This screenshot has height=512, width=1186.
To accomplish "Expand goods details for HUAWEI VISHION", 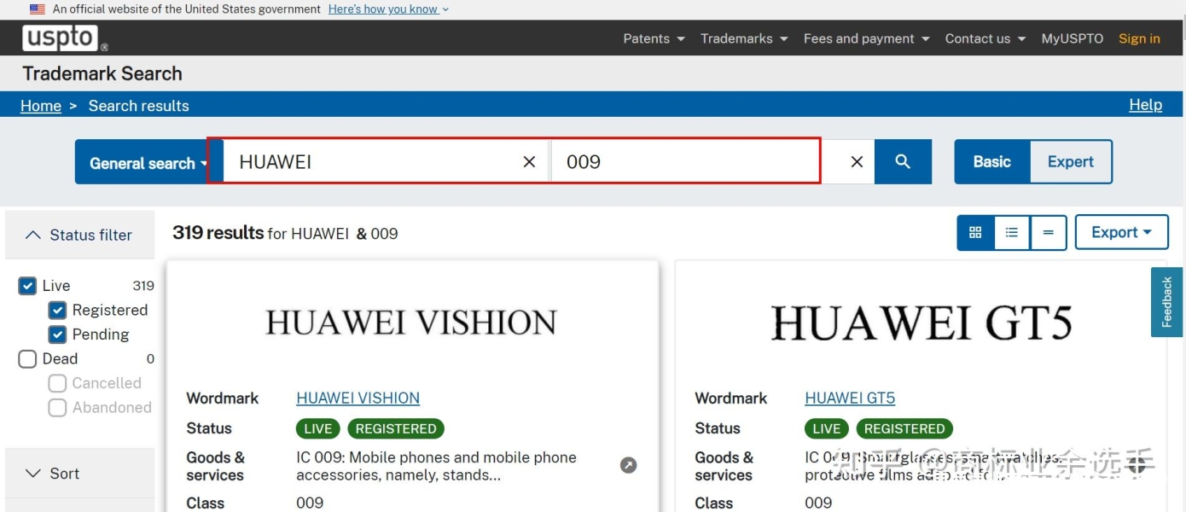I will pyautogui.click(x=628, y=465).
